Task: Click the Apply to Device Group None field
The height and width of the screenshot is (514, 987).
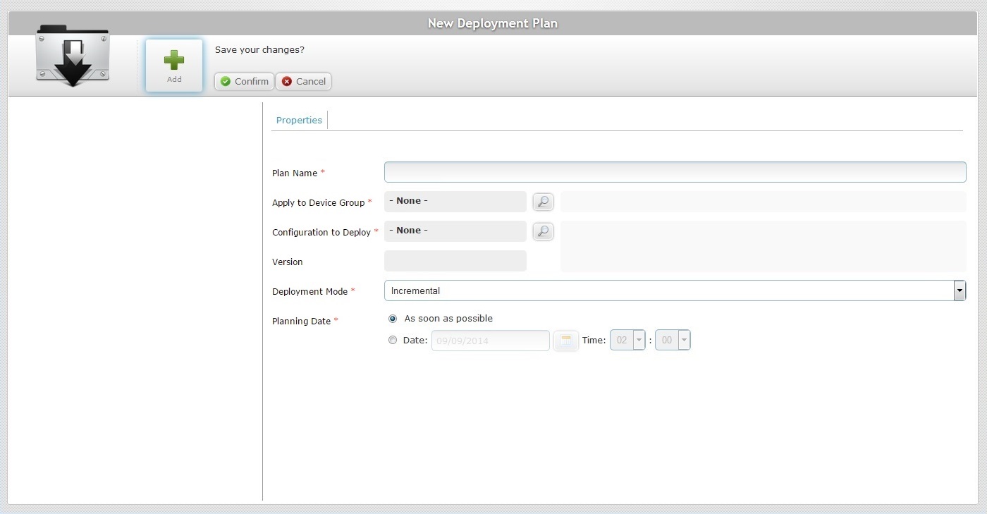Action: (x=455, y=202)
